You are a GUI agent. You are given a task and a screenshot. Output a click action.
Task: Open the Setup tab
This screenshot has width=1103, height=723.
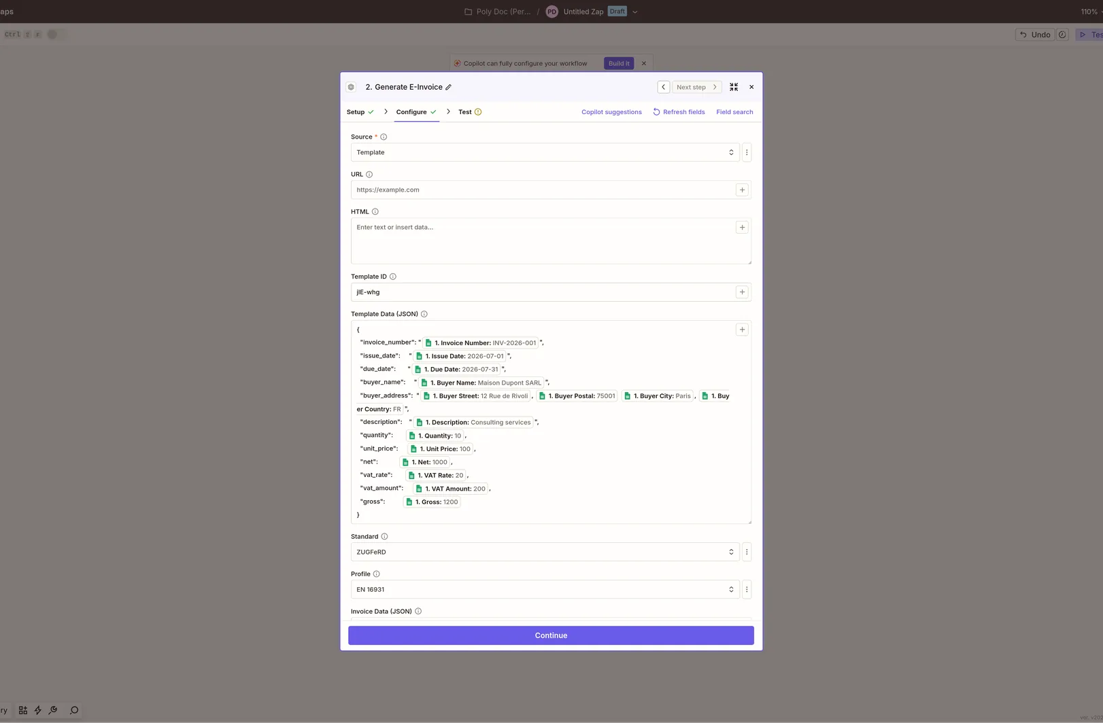pos(360,112)
